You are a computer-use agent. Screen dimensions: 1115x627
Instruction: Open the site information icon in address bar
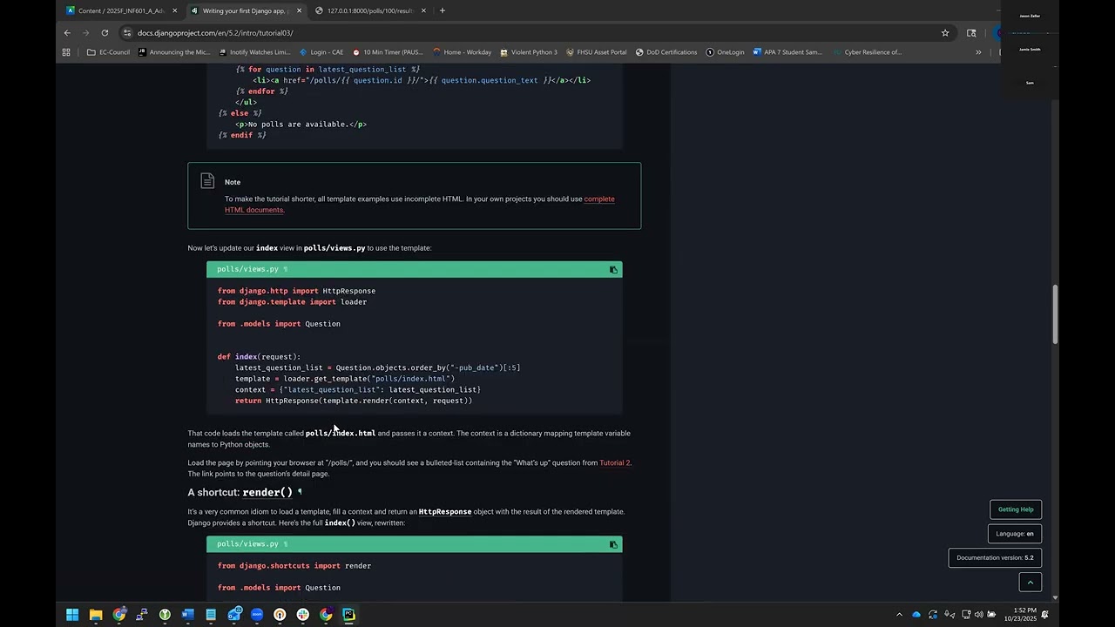(x=126, y=33)
